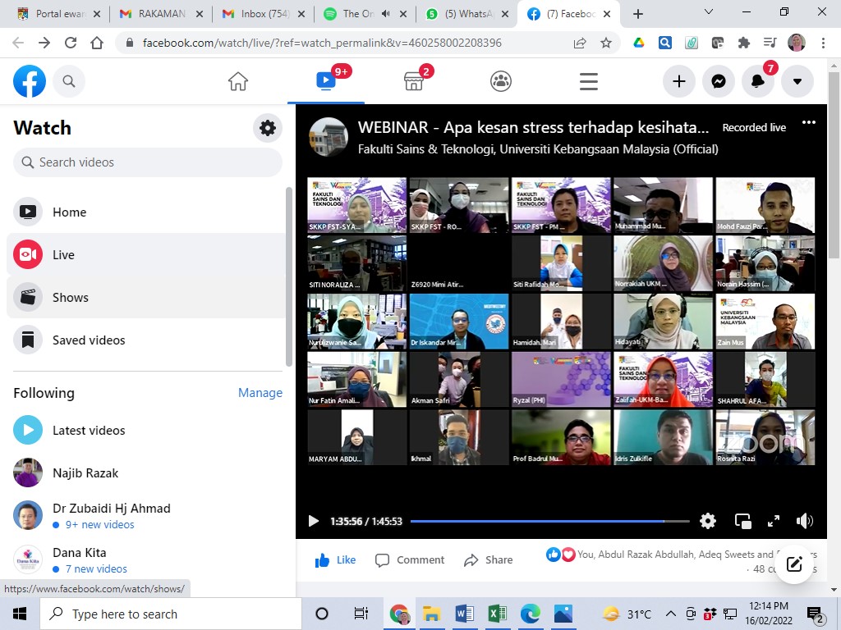
Task: Go to Facebook Home feed icon
Action: point(238,81)
